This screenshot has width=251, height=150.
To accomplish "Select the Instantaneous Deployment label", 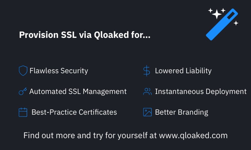I will [201, 91].
